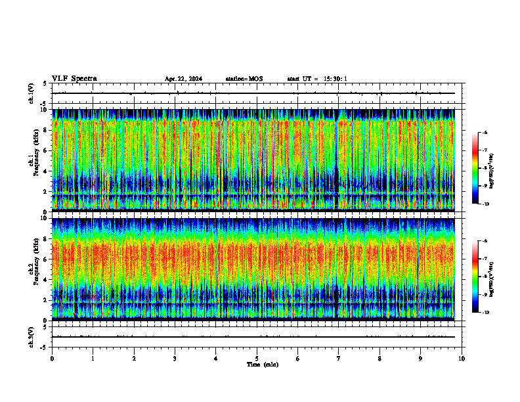Click the ch.1 spectrogram colorbar
Screen dimensions: 520x402
[x=475, y=168]
